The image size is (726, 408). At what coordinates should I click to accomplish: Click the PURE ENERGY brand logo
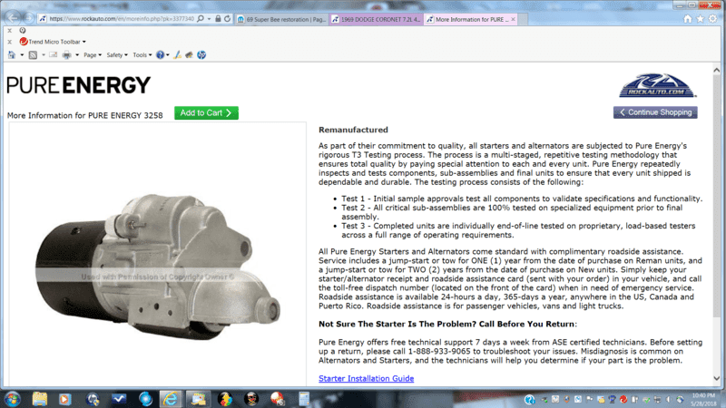click(x=79, y=85)
